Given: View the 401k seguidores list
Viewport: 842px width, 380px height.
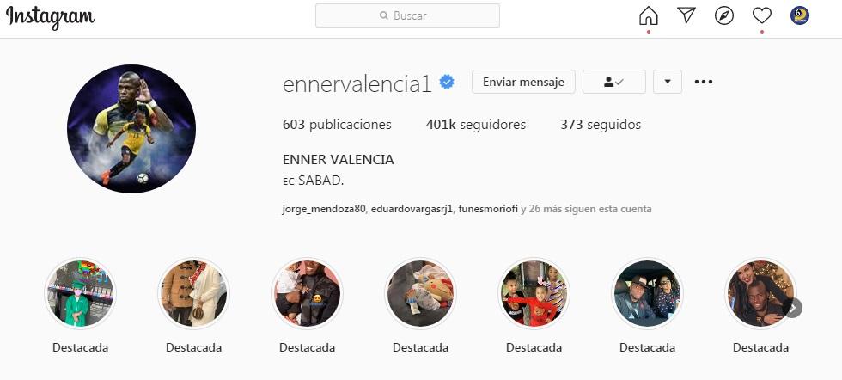Looking at the screenshot, I should tap(476, 125).
